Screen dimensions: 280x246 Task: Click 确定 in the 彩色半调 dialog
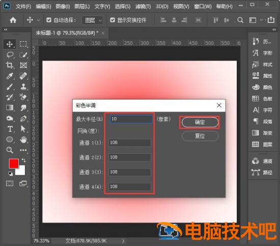tap(200, 122)
